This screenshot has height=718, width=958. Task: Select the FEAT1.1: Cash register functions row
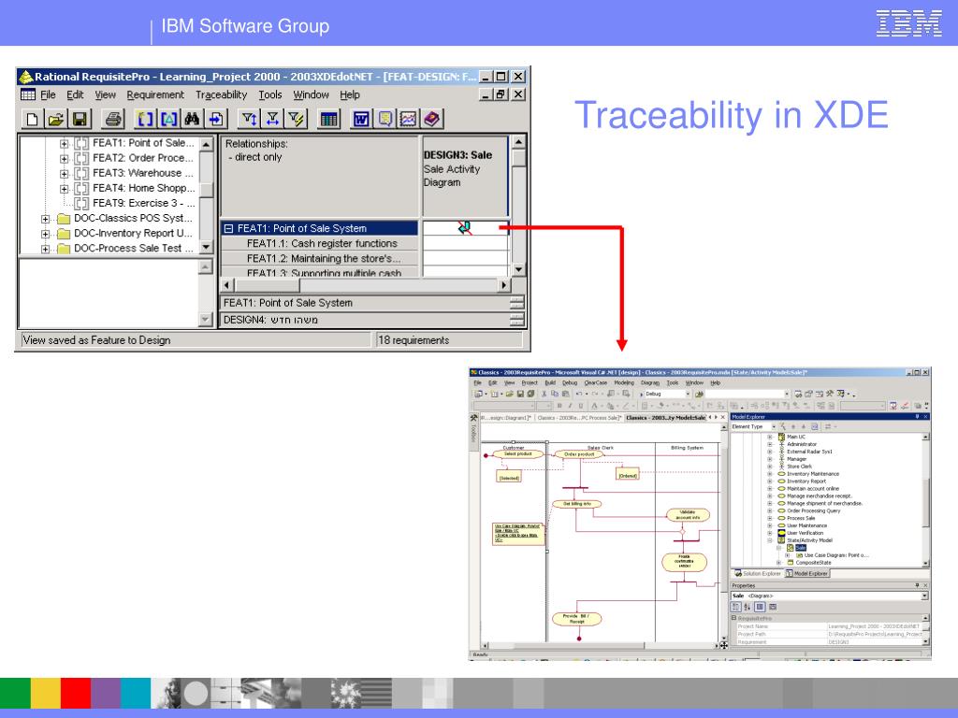click(x=320, y=244)
